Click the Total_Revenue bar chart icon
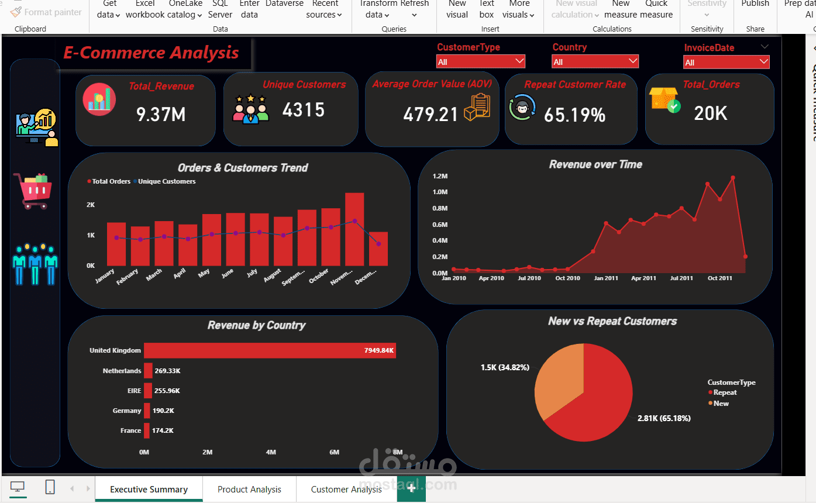This screenshot has height=503, width=816. (99, 99)
